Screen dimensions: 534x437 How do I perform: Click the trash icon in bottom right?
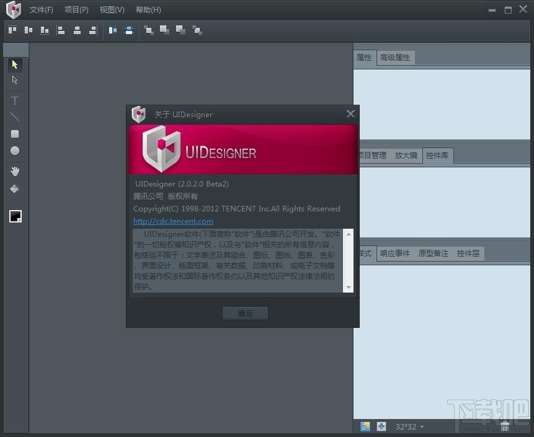pos(505,426)
